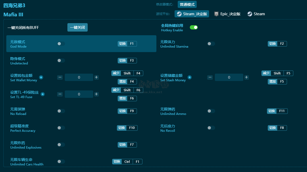Toggle God Mode on
This screenshot has width=307, height=172.
click(61, 44)
